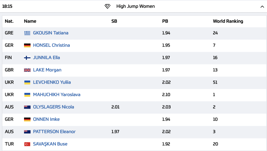Open LEVCHENKO Yuliia athlete profile
The height and width of the screenshot is (151, 267).
click(x=52, y=82)
